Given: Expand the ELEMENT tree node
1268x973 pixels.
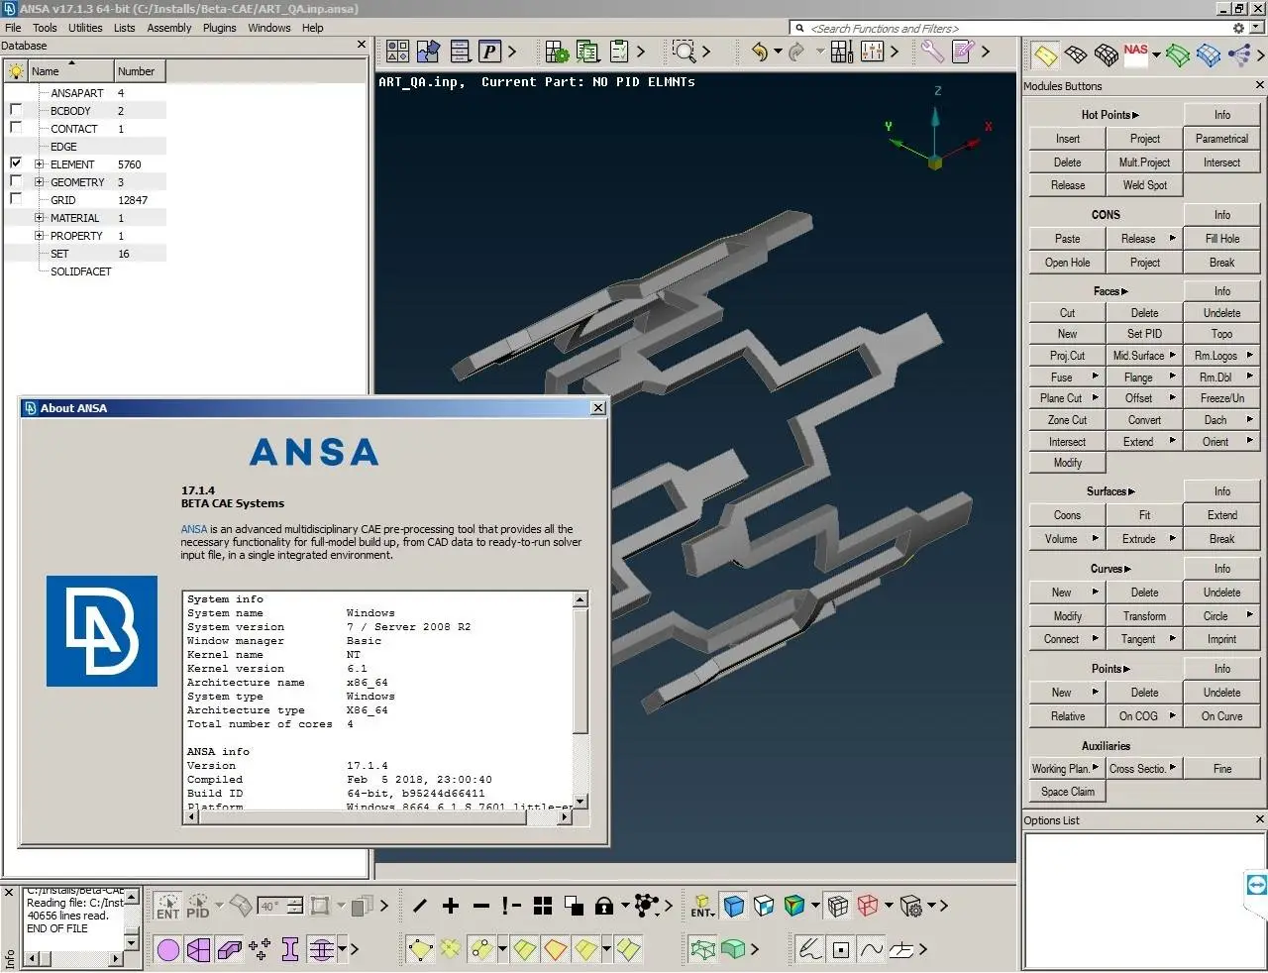Looking at the screenshot, I should 40,164.
